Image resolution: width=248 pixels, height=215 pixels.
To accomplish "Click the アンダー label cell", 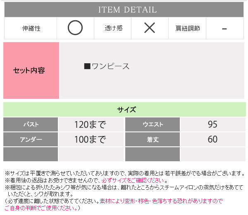I will [x=31, y=139].
